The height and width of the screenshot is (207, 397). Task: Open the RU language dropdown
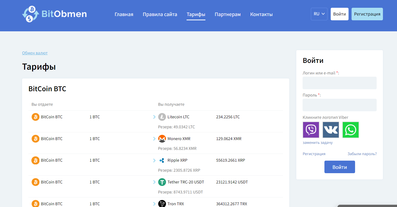(319, 14)
